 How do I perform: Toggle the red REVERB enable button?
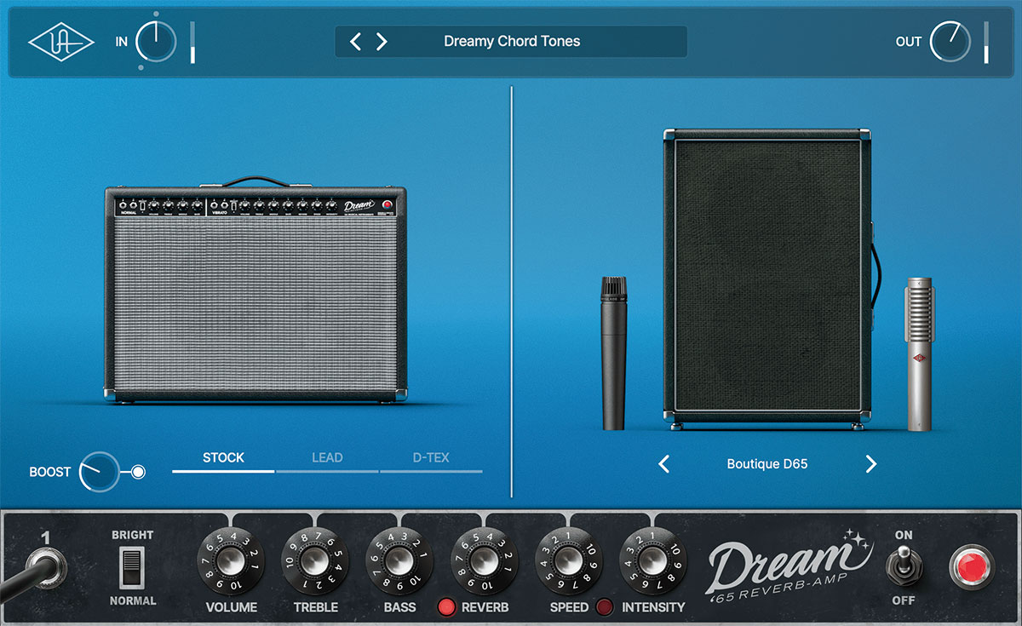point(446,607)
